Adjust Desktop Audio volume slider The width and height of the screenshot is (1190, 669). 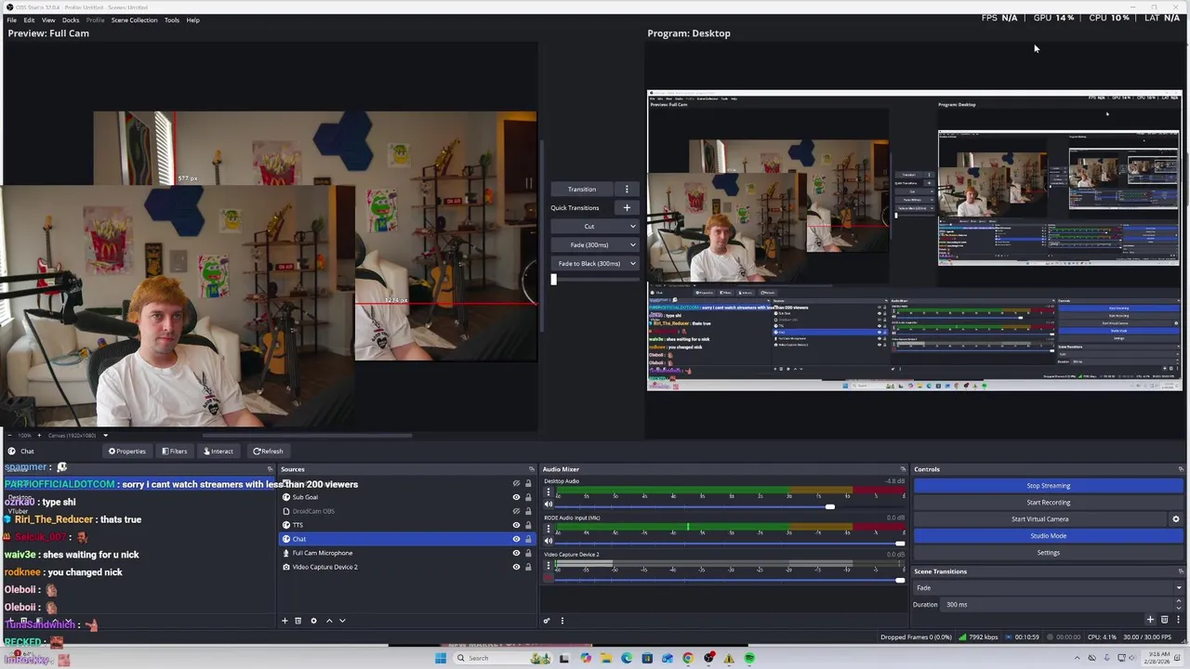pyautogui.click(x=829, y=507)
